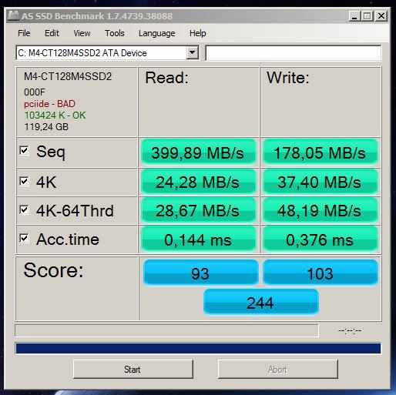The image size is (396, 395).
Task: Open the Tools menu
Action: tap(114, 33)
